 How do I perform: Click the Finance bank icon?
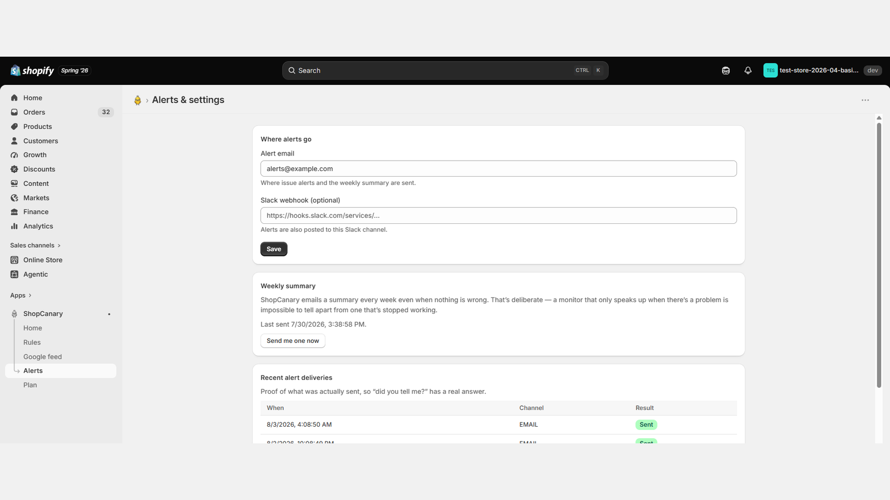14,212
